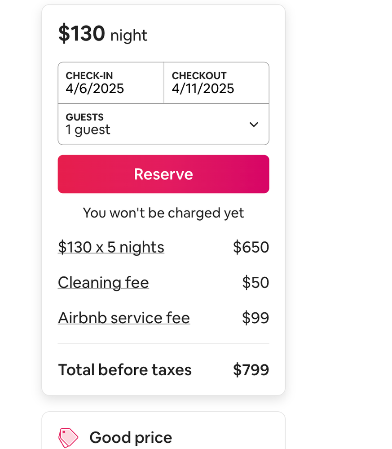
Task: Click the Good price heading text
Action: click(x=131, y=437)
